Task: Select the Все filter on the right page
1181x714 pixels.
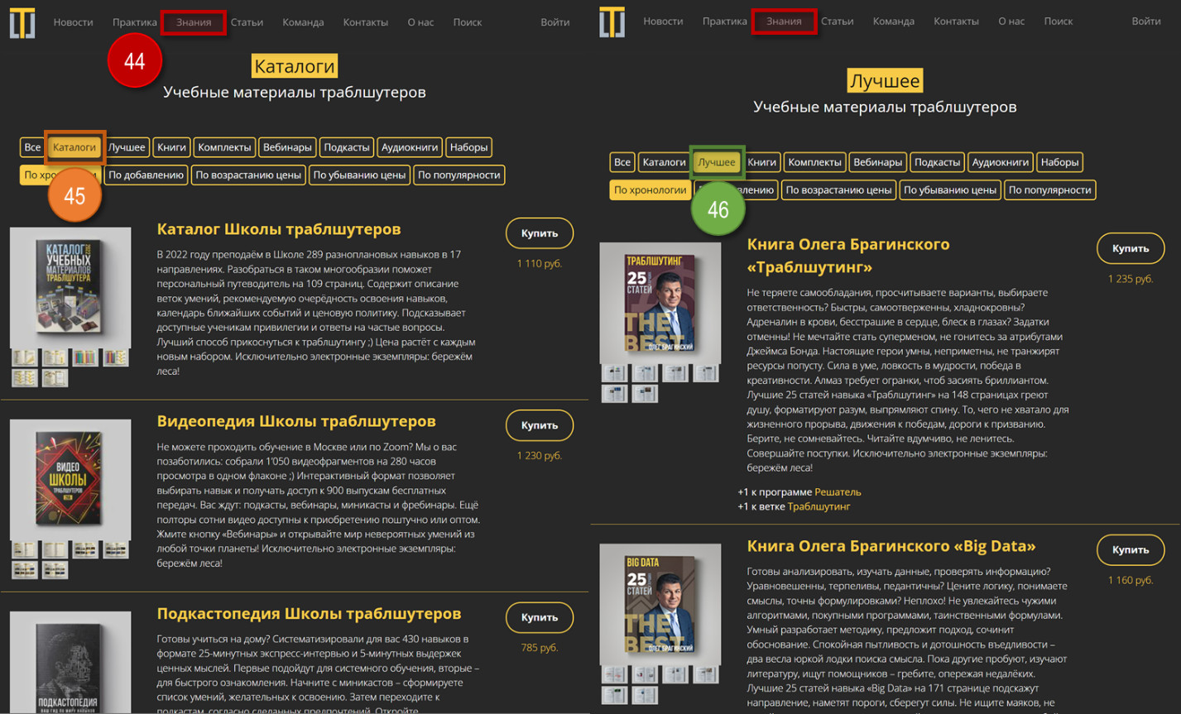Action: click(x=622, y=162)
